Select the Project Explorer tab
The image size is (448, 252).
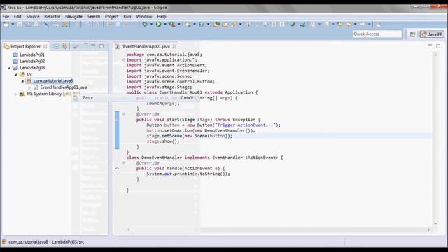click(x=26, y=46)
